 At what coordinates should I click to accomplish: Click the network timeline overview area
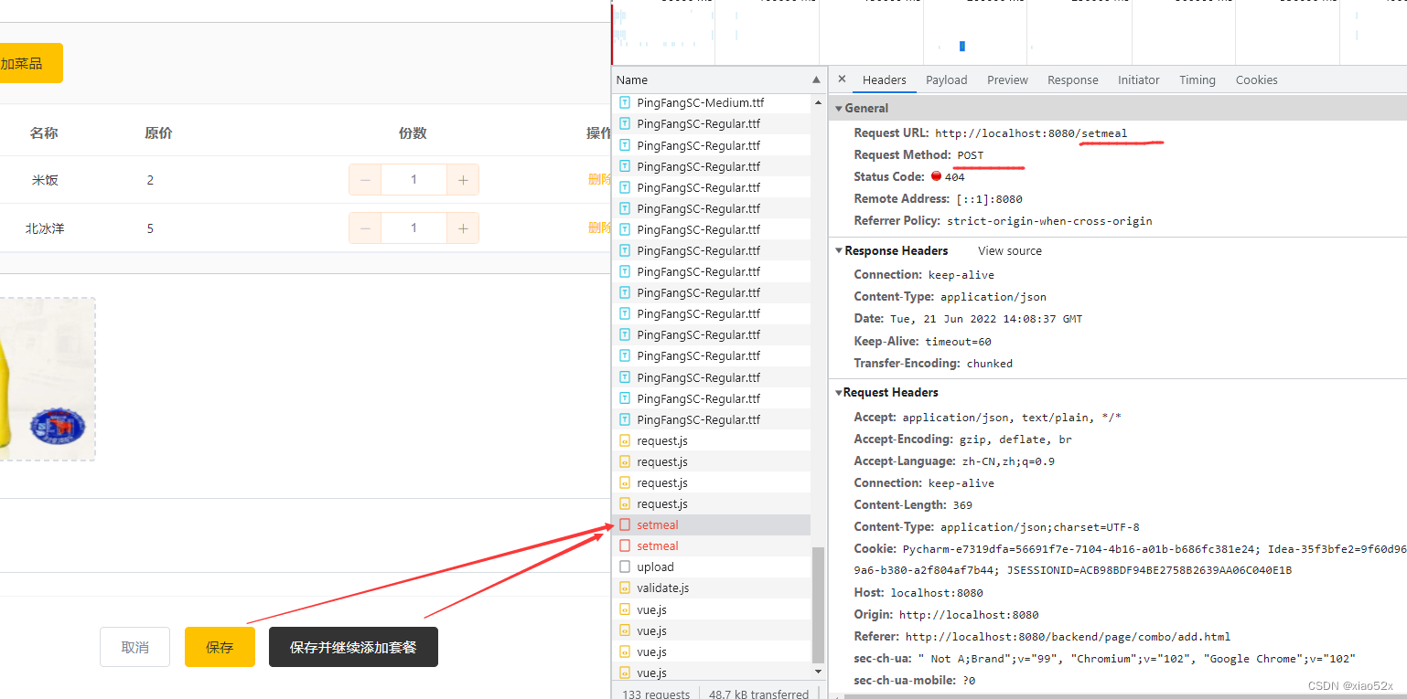1009,32
